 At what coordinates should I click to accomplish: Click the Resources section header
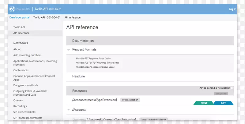(x=150, y=91)
